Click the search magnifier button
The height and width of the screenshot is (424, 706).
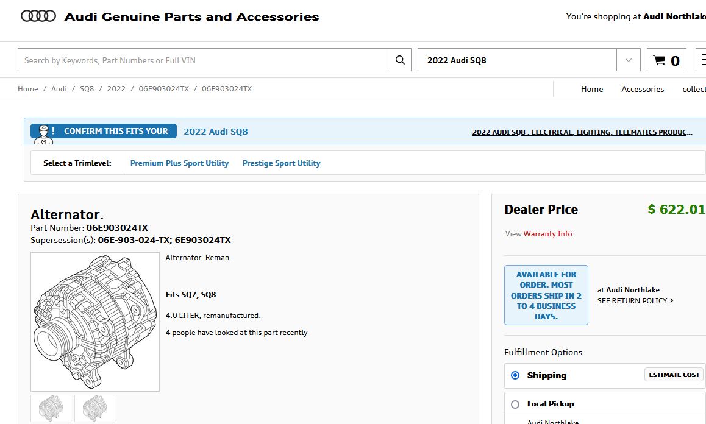tap(400, 60)
